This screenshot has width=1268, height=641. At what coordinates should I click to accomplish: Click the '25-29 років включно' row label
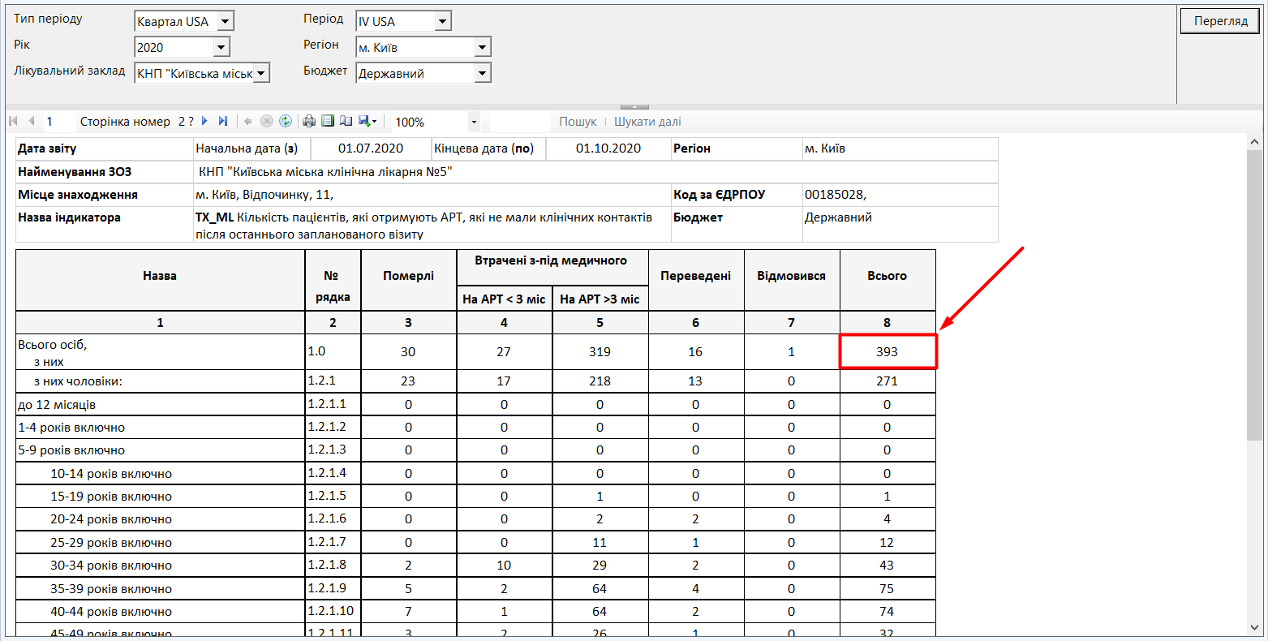(111, 543)
